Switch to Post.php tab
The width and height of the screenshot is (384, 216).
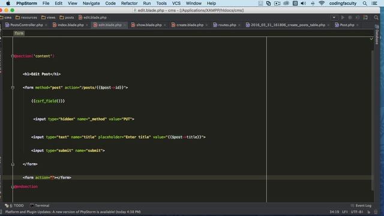pos(347,25)
